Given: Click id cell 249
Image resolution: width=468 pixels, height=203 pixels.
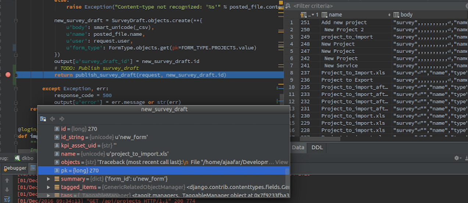Looking at the screenshot, I should 305,37.
